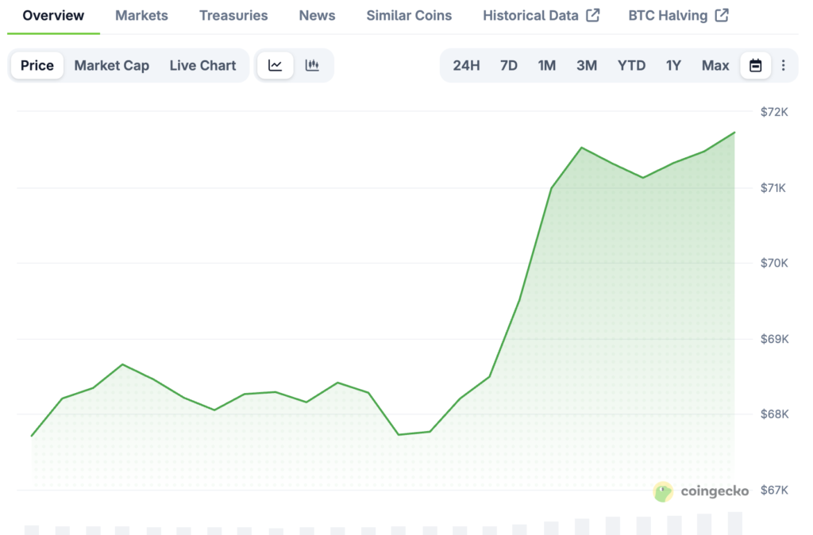
Task: Toggle chart to Market Cap
Action: click(111, 66)
